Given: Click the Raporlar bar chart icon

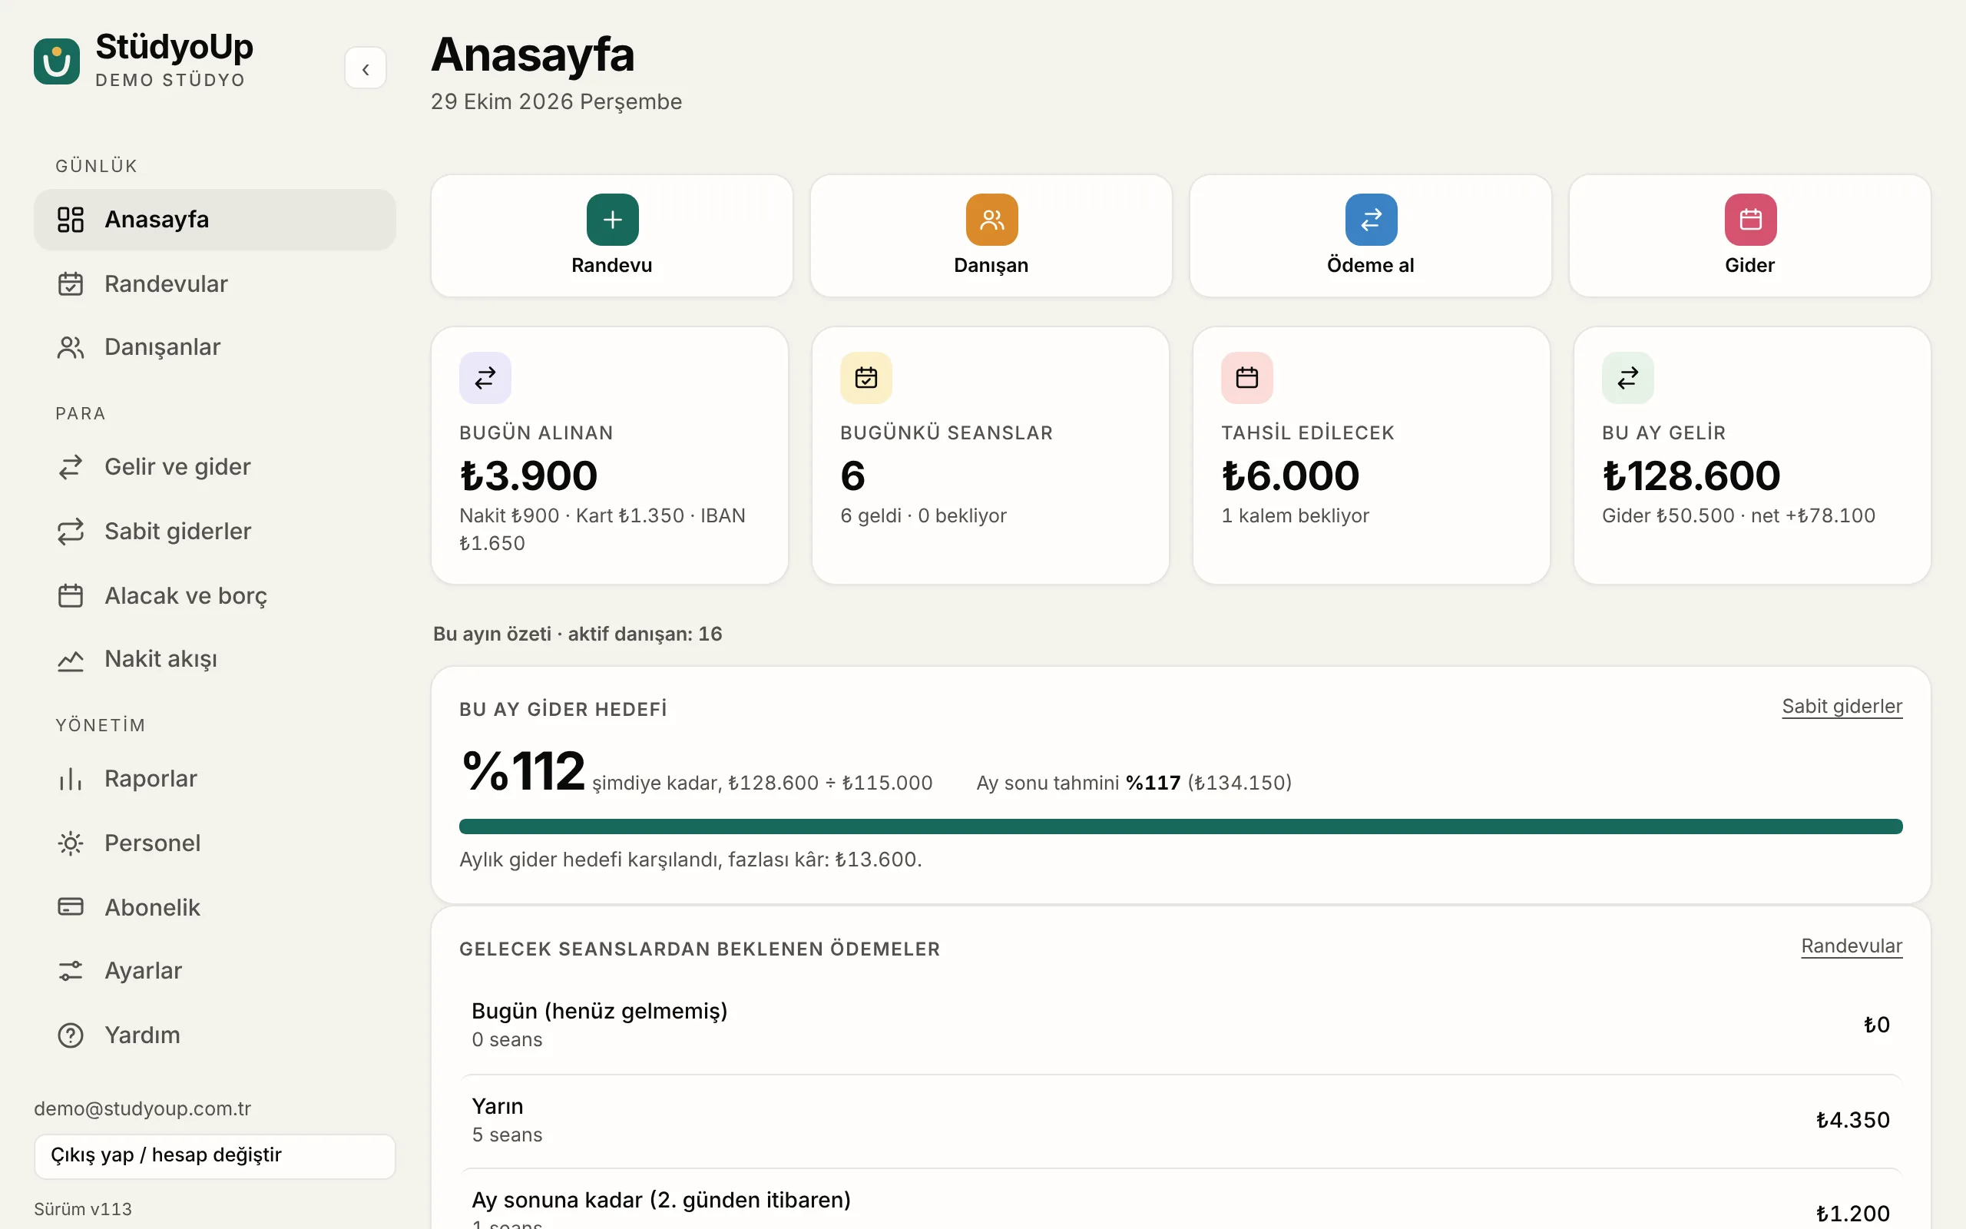Looking at the screenshot, I should coord(71,779).
